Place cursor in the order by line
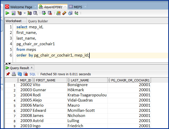169x129 pixels. point(92,55)
